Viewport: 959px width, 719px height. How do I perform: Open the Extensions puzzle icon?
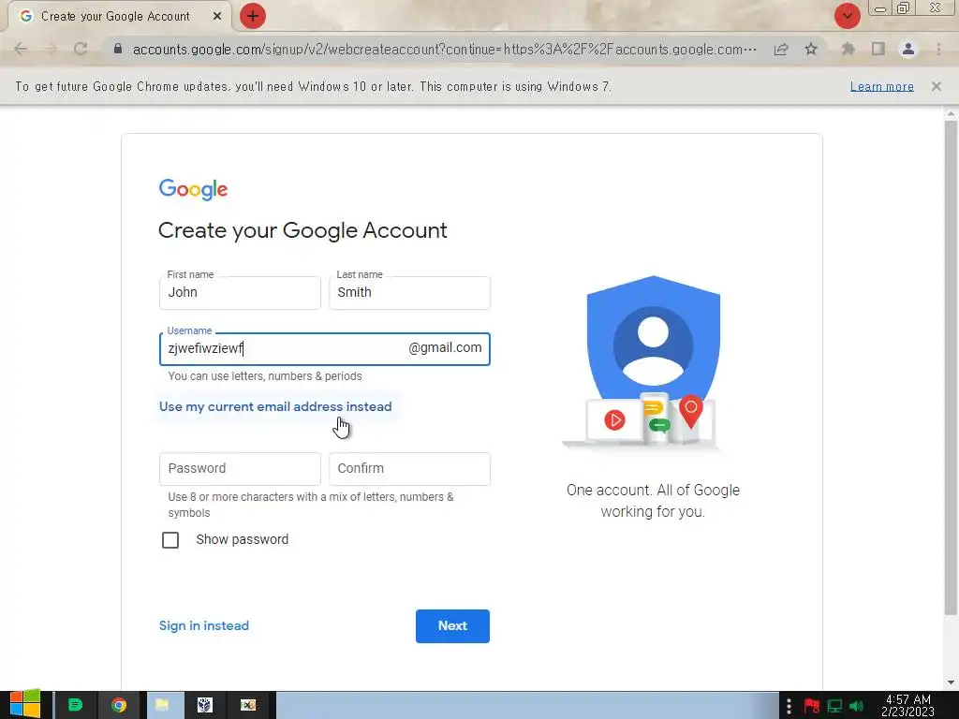848,49
